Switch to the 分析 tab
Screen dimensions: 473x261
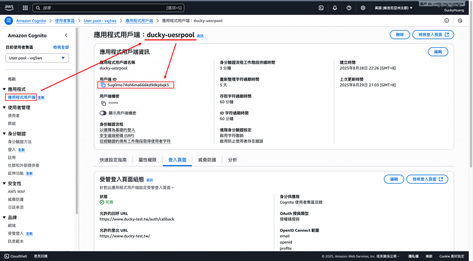[x=232, y=160]
